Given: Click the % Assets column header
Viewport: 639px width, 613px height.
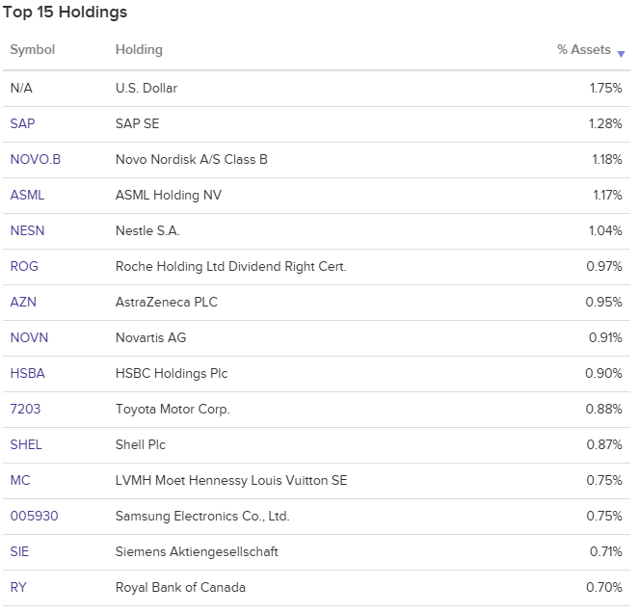Looking at the screenshot, I should 584,50.
